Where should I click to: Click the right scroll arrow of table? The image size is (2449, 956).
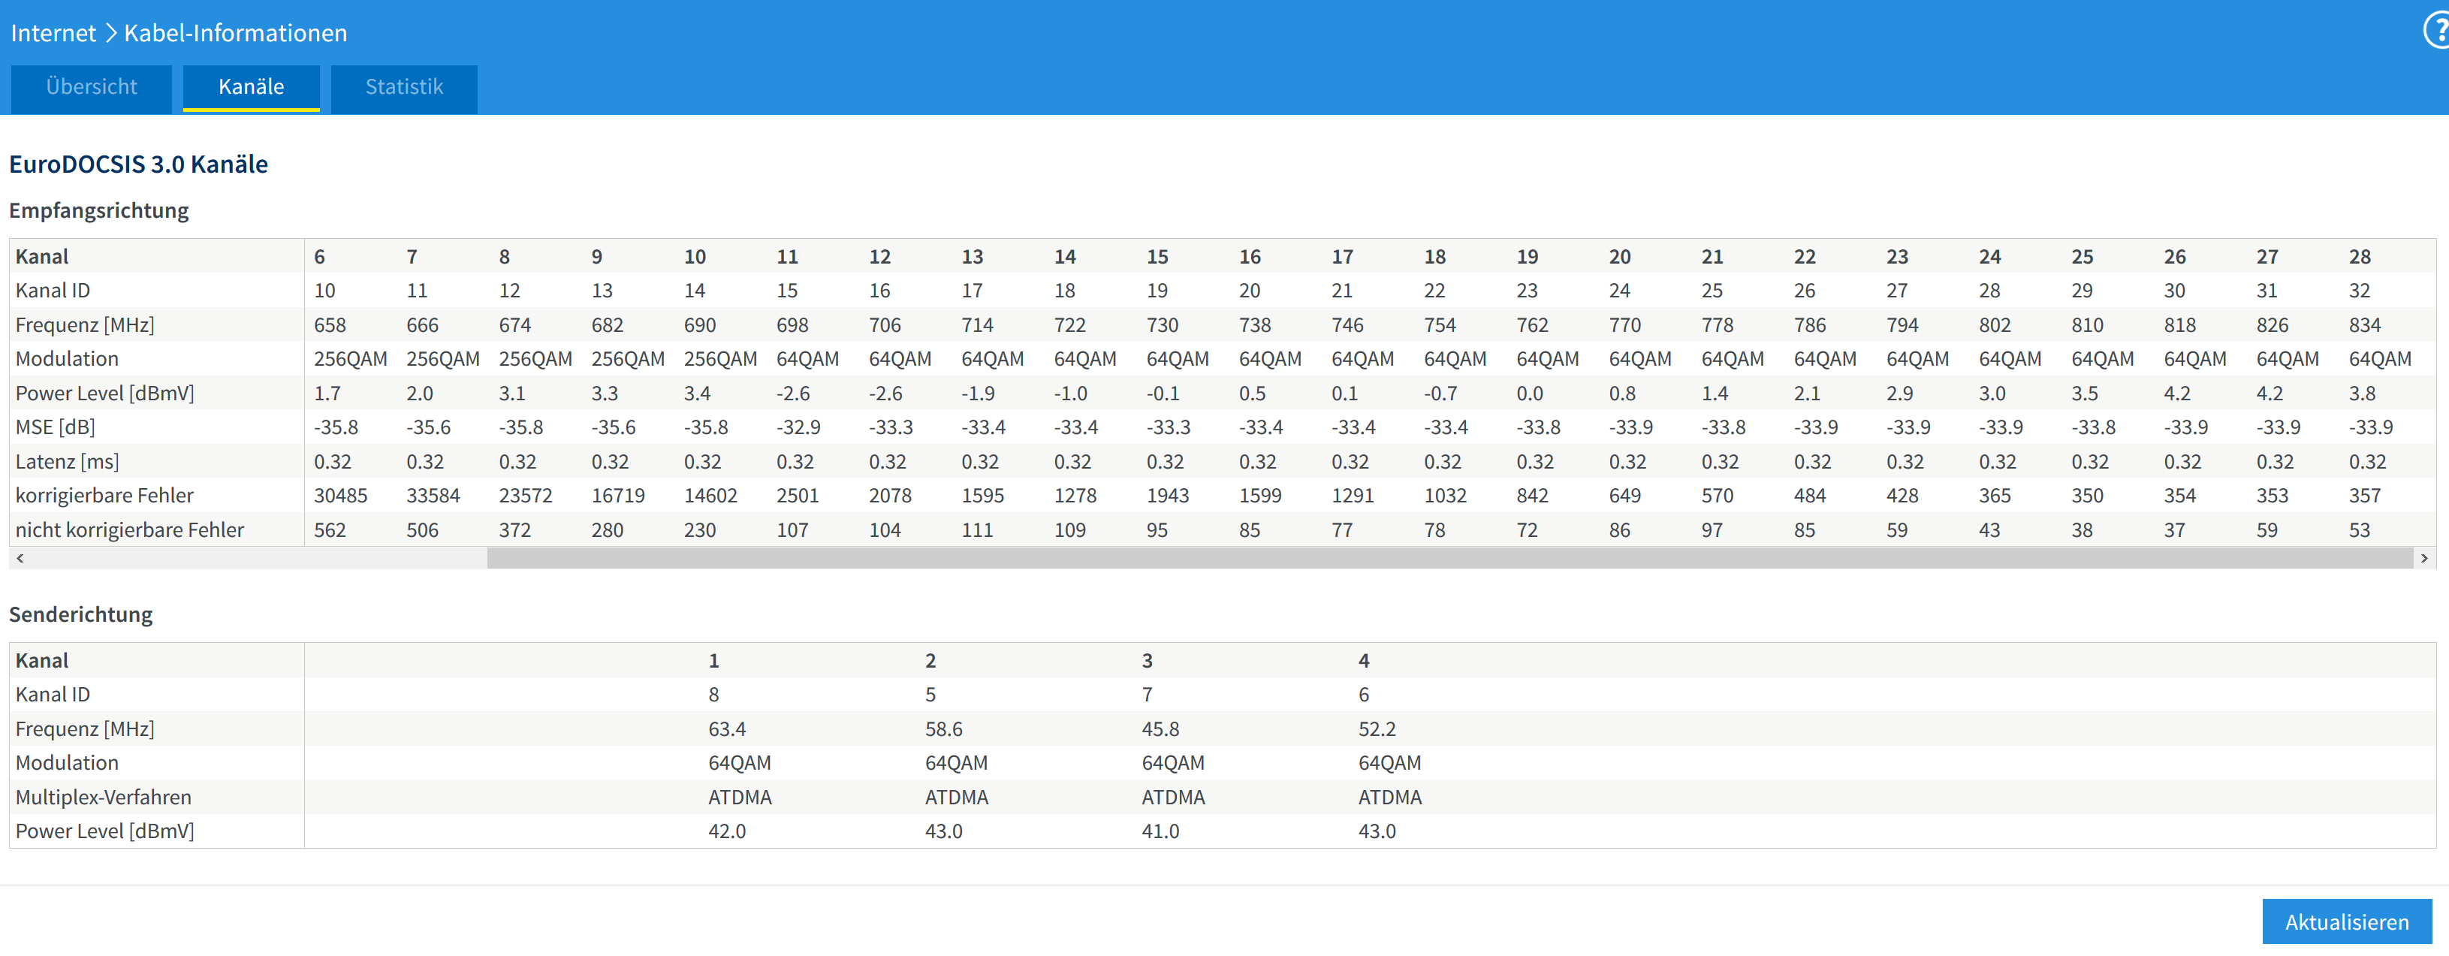[2423, 559]
